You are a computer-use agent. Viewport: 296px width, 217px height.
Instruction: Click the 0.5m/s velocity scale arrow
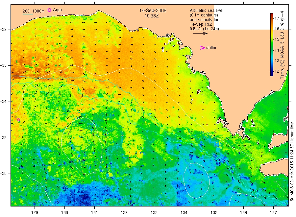tap(200, 34)
